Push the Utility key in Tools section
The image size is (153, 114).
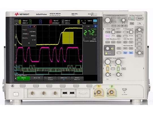click(x=125, y=48)
